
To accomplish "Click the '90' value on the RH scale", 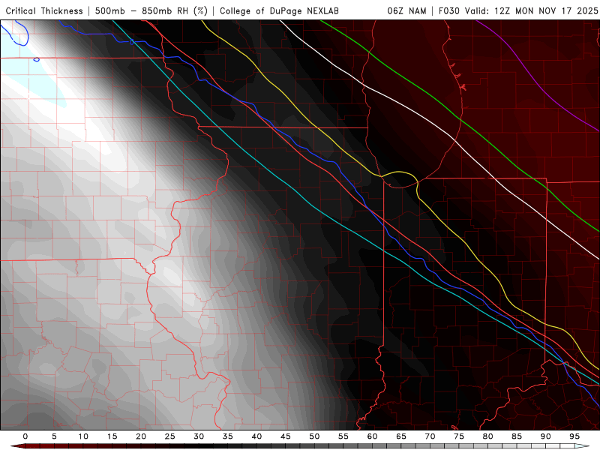I will [x=546, y=436].
